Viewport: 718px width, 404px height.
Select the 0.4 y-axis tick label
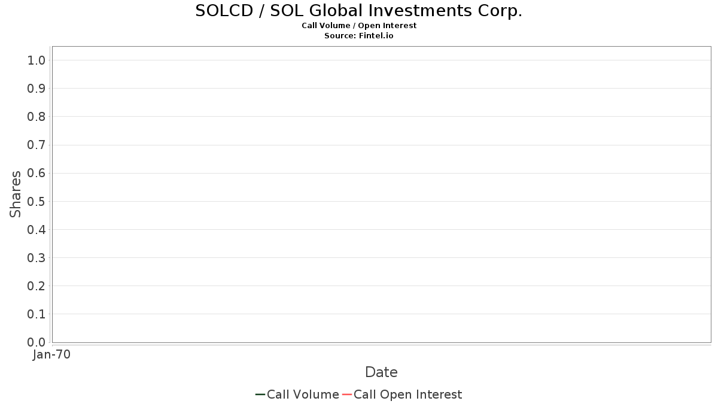coord(36,230)
